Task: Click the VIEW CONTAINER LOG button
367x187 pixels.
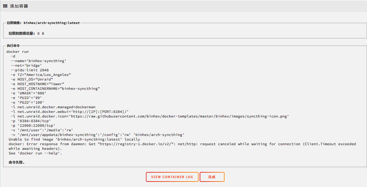Action: (172, 177)
